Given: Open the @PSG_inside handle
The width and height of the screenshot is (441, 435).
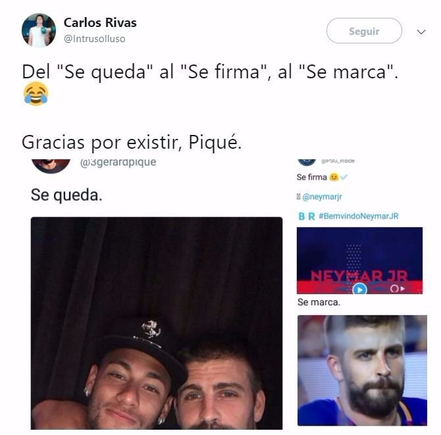Looking at the screenshot, I should [x=338, y=161].
